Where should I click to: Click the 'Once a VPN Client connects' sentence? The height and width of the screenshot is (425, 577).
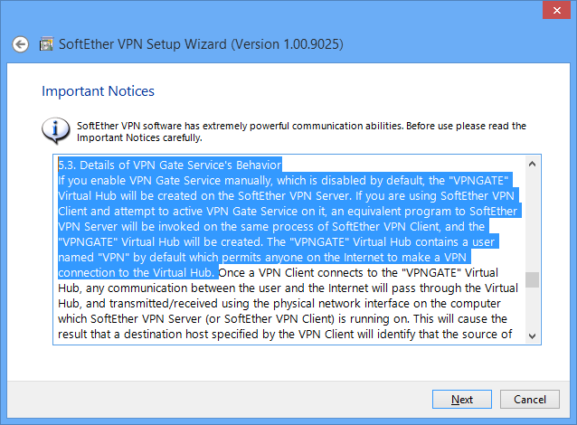[362, 273]
